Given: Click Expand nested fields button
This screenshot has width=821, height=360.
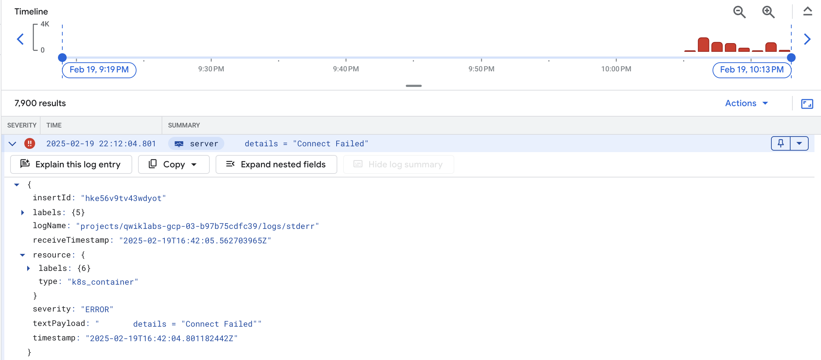Looking at the screenshot, I should point(276,164).
